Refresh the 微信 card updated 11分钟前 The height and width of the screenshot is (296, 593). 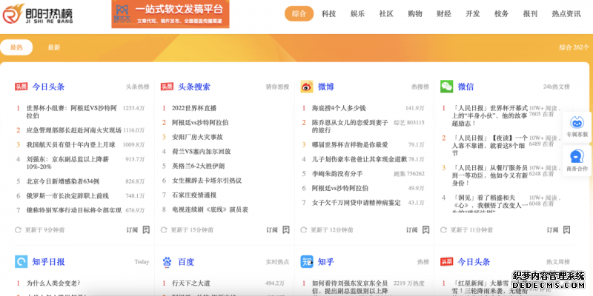point(443,229)
